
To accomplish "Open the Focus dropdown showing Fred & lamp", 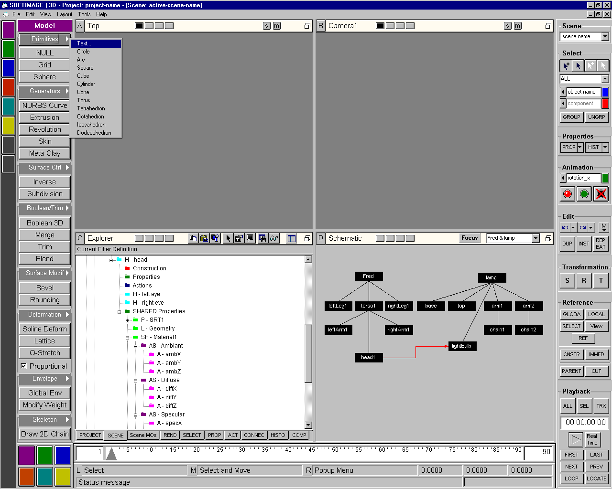I will pyautogui.click(x=536, y=238).
